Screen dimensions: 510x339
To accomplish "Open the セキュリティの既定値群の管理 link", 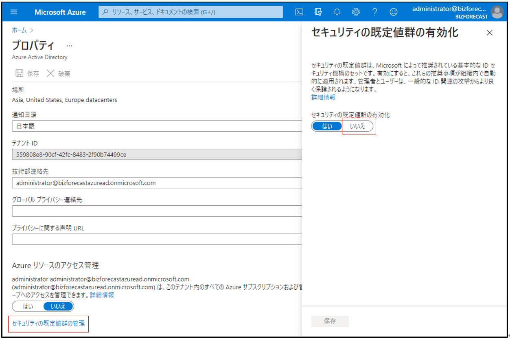I will coord(48,324).
